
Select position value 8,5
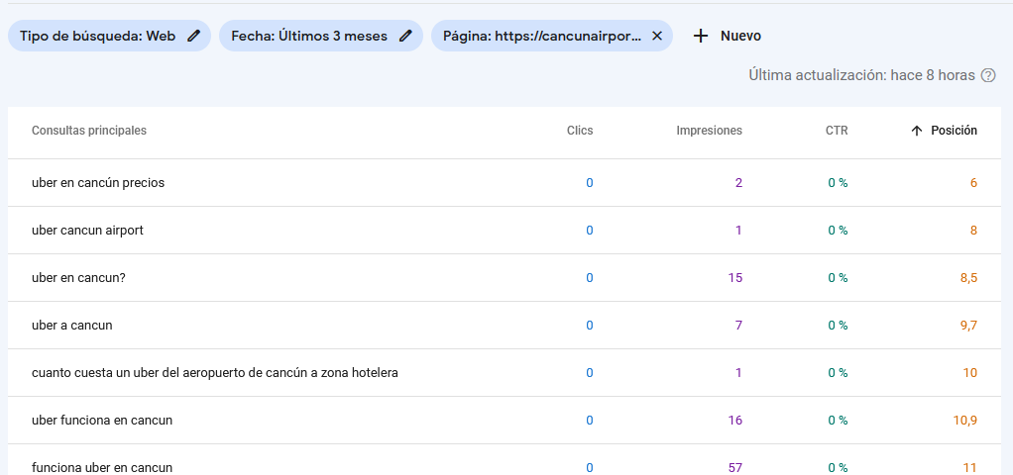968,277
